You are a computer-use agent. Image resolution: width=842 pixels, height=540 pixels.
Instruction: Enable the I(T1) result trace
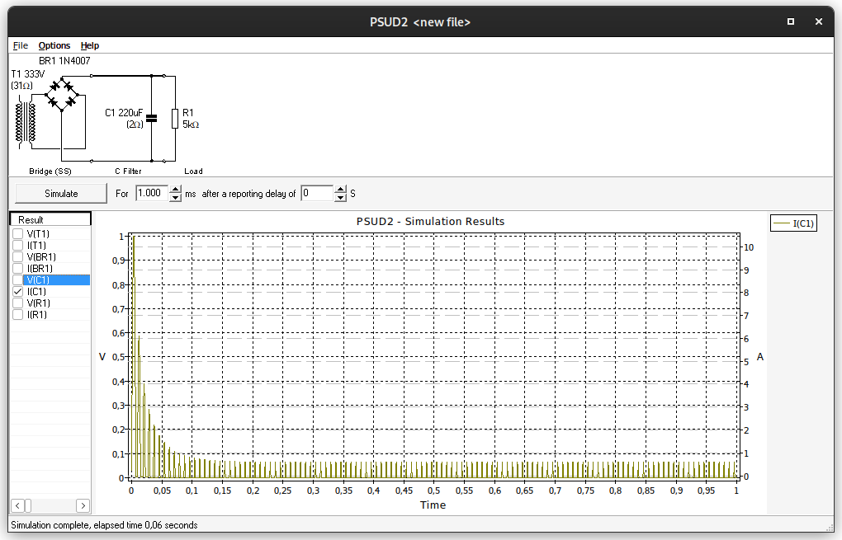pyautogui.click(x=18, y=246)
